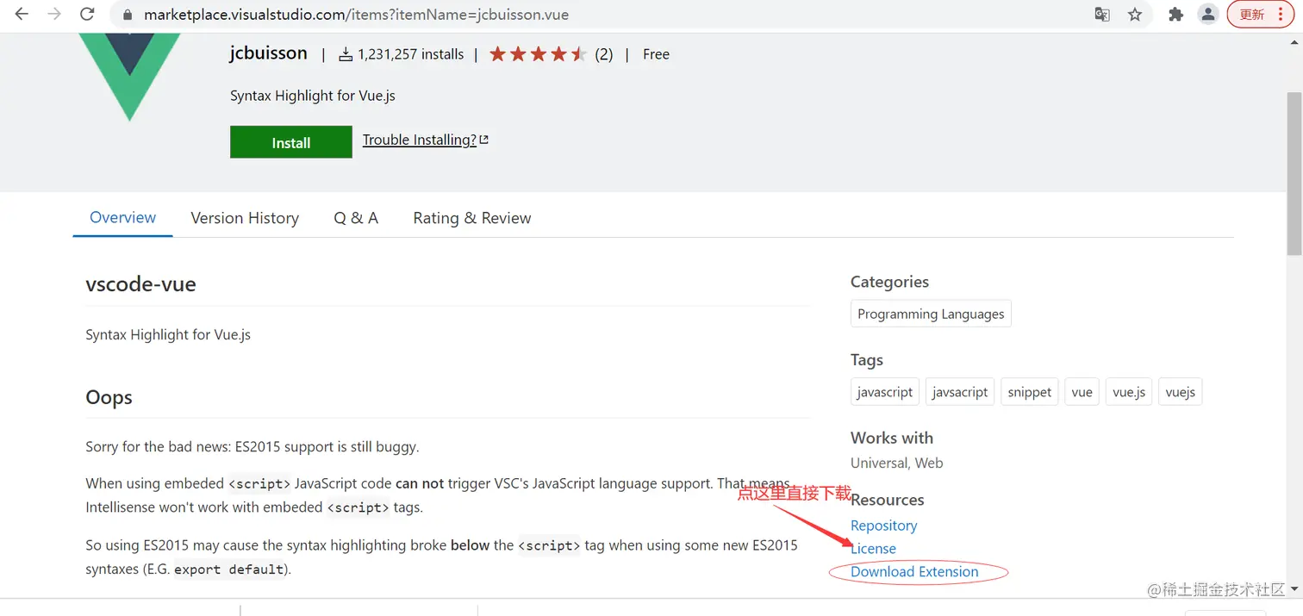Click the 1,231,257 installs text
This screenshot has width=1303, height=616.
click(x=410, y=54)
